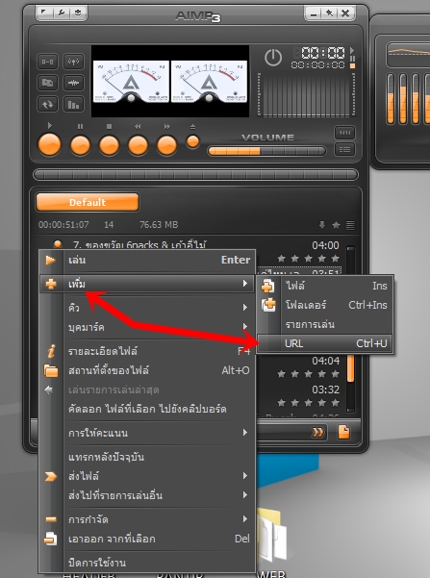Click the remove icon beside เอาออก จากที่เลือก
430x578 pixels.
coord(51,539)
